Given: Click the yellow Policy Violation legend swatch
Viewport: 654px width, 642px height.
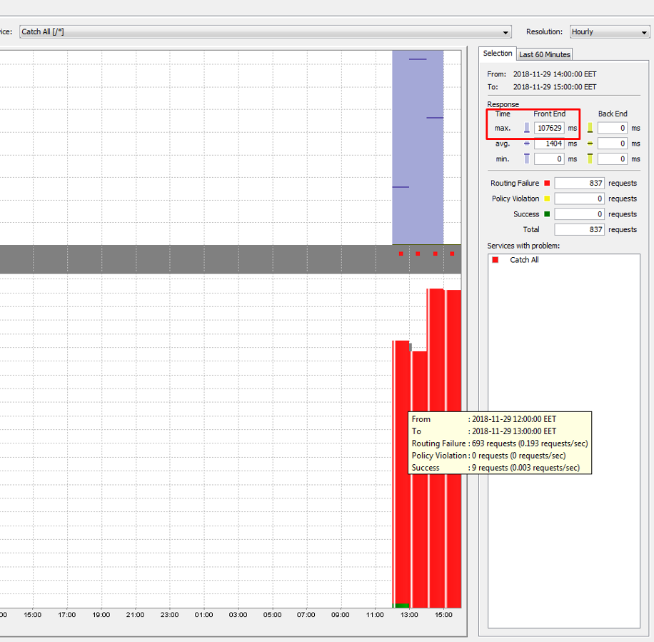Looking at the screenshot, I should 547,199.
